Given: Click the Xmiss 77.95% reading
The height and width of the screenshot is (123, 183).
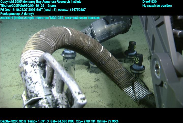Looking at the screenshot, I should (x=109, y=121).
